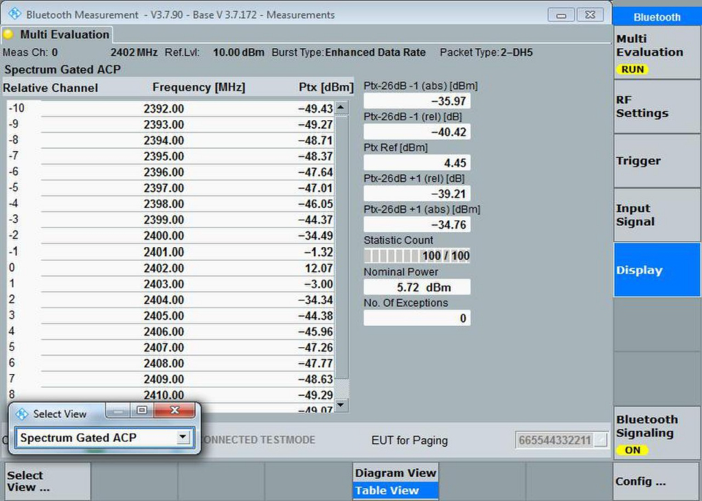Click the Frequency [MHz] column header
The width and height of the screenshot is (702, 501).
tap(199, 87)
